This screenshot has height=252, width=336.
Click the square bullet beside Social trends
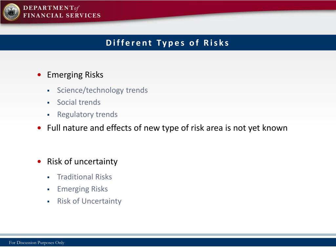click(49, 103)
